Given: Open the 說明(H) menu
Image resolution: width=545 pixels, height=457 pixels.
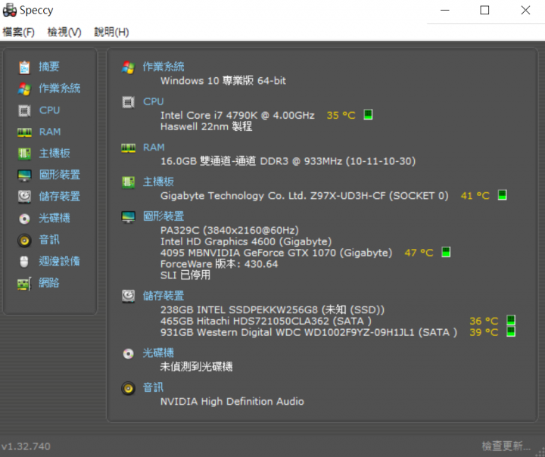Looking at the screenshot, I should [111, 32].
